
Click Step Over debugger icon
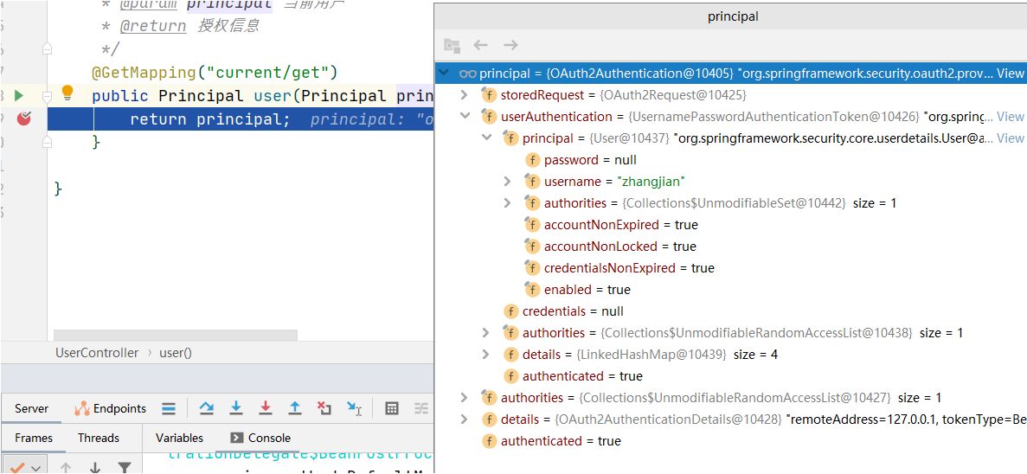206,408
